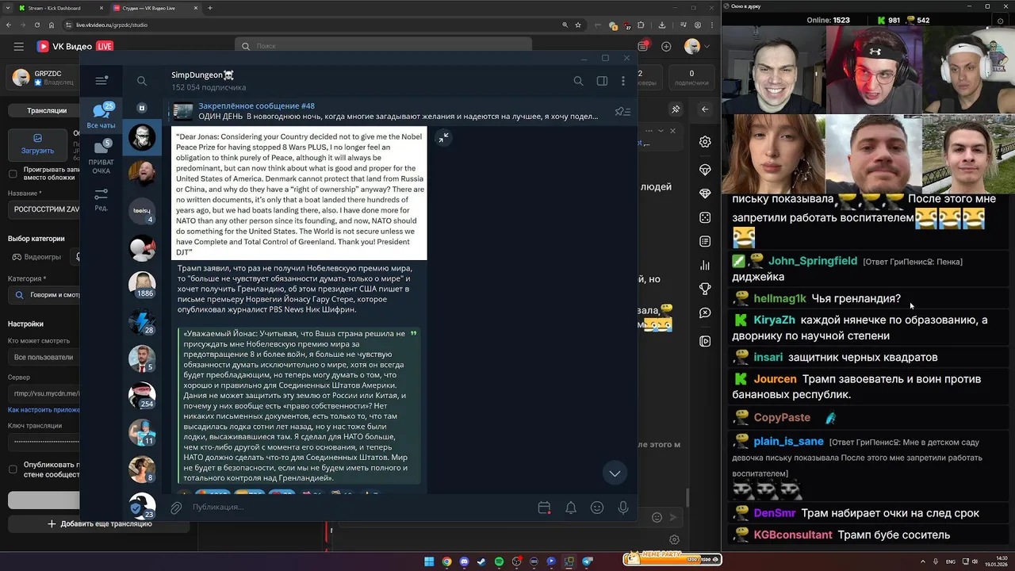Select the 'Все чаты' folder
Image resolution: width=1015 pixels, height=571 pixels.
tap(101, 116)
